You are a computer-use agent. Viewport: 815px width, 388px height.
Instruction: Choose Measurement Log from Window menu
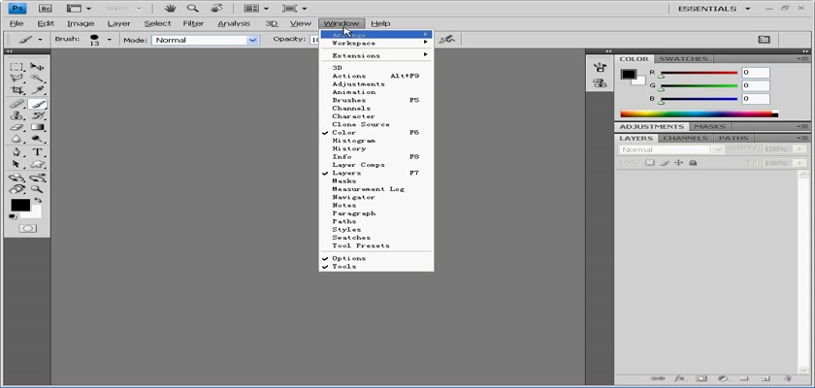pyautogui.click(x=375, y=189)
